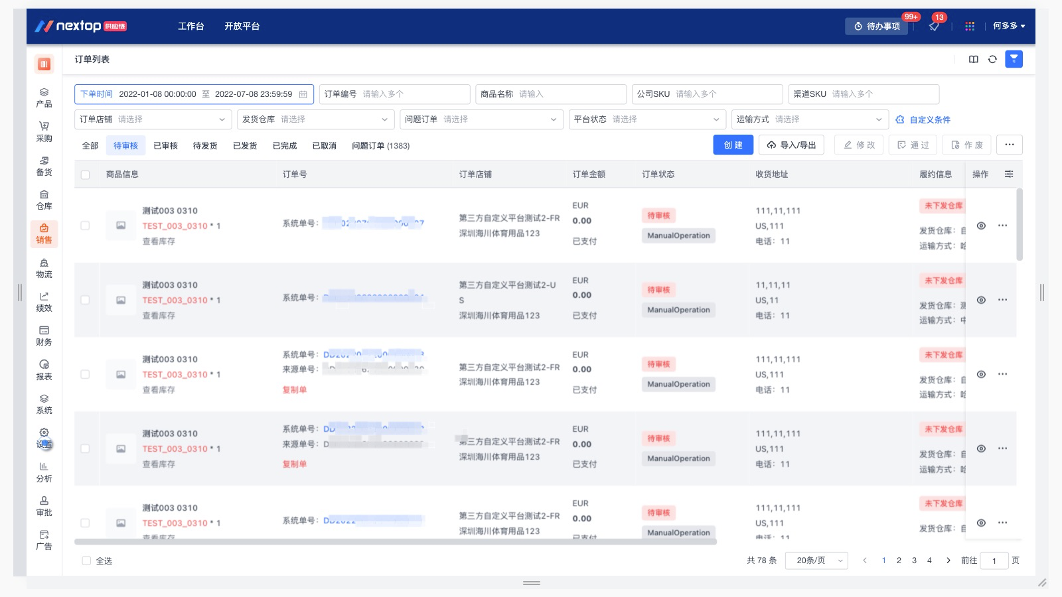Image resolution: width=1062 pixels, height=597 pixels.
Task: Open the 广告 ads sidebar module
Action: click(x=44, y=540)
